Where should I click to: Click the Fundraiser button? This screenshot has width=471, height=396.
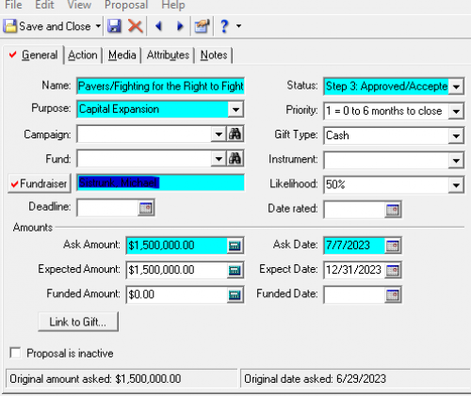pos(40,183)
